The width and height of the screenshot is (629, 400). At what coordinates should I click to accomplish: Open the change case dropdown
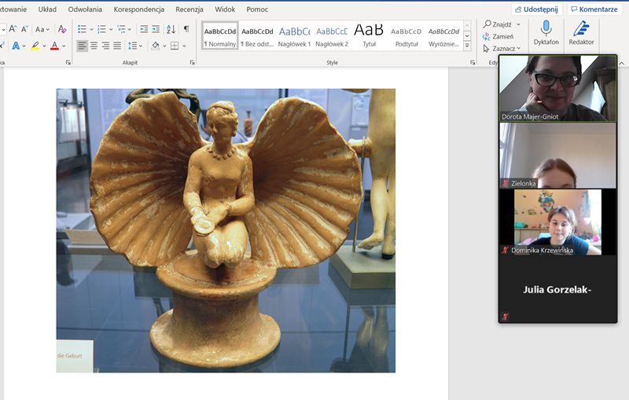[x=42, y=29]
